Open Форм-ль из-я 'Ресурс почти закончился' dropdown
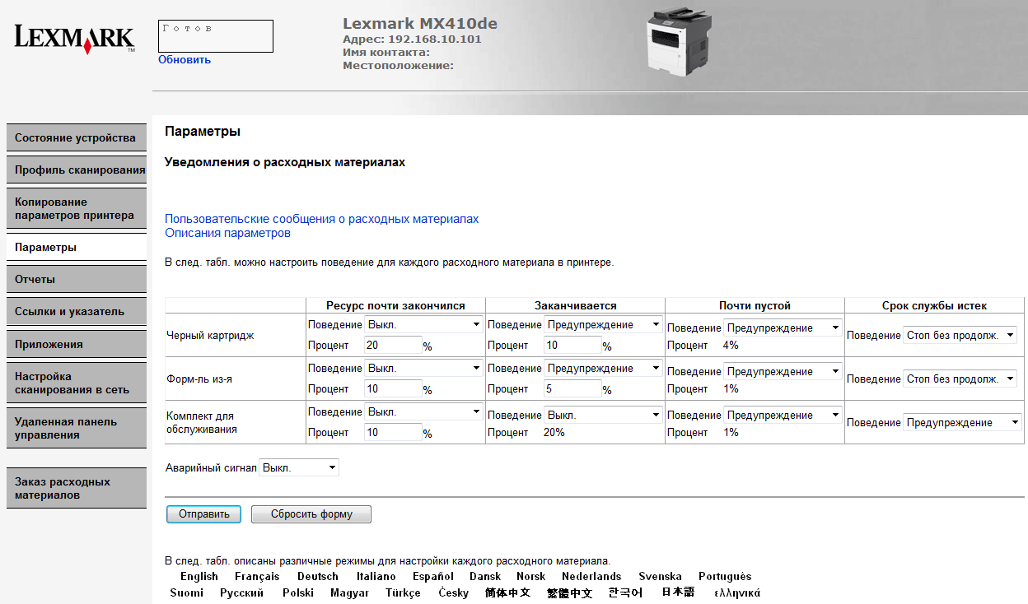Viewport: 1028px width, 604px height. coord(424,368)
